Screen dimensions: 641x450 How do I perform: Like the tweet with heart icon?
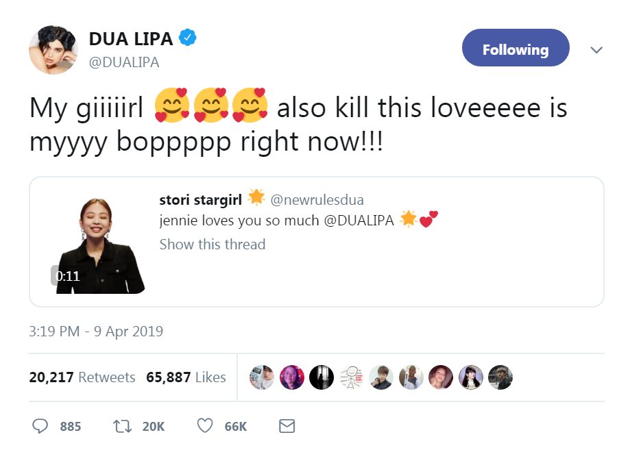coord(204,426)
